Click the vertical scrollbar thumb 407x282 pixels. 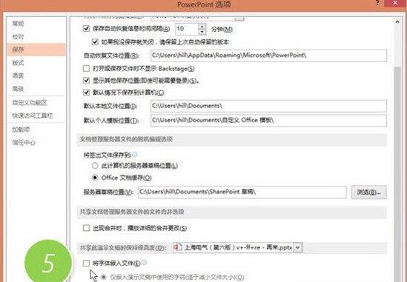[397, 174]
